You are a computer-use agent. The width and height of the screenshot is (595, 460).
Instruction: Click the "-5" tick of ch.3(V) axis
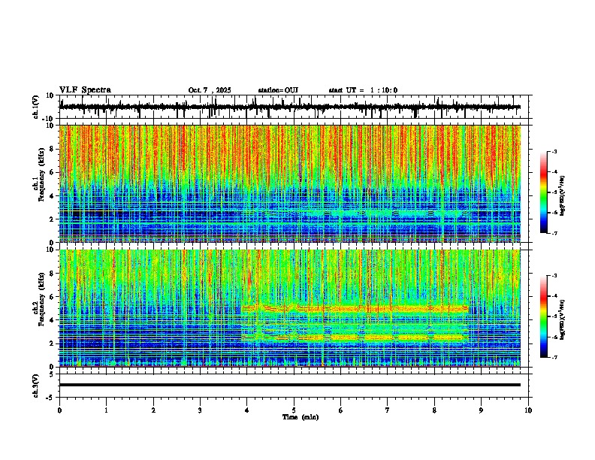tap(50, 398)
